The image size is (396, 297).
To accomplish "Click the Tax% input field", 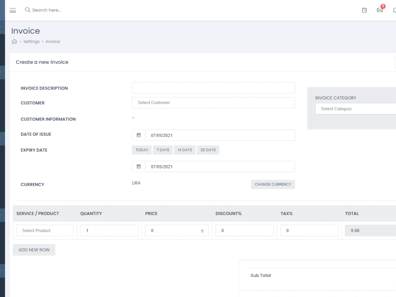I will pos(309,230).
